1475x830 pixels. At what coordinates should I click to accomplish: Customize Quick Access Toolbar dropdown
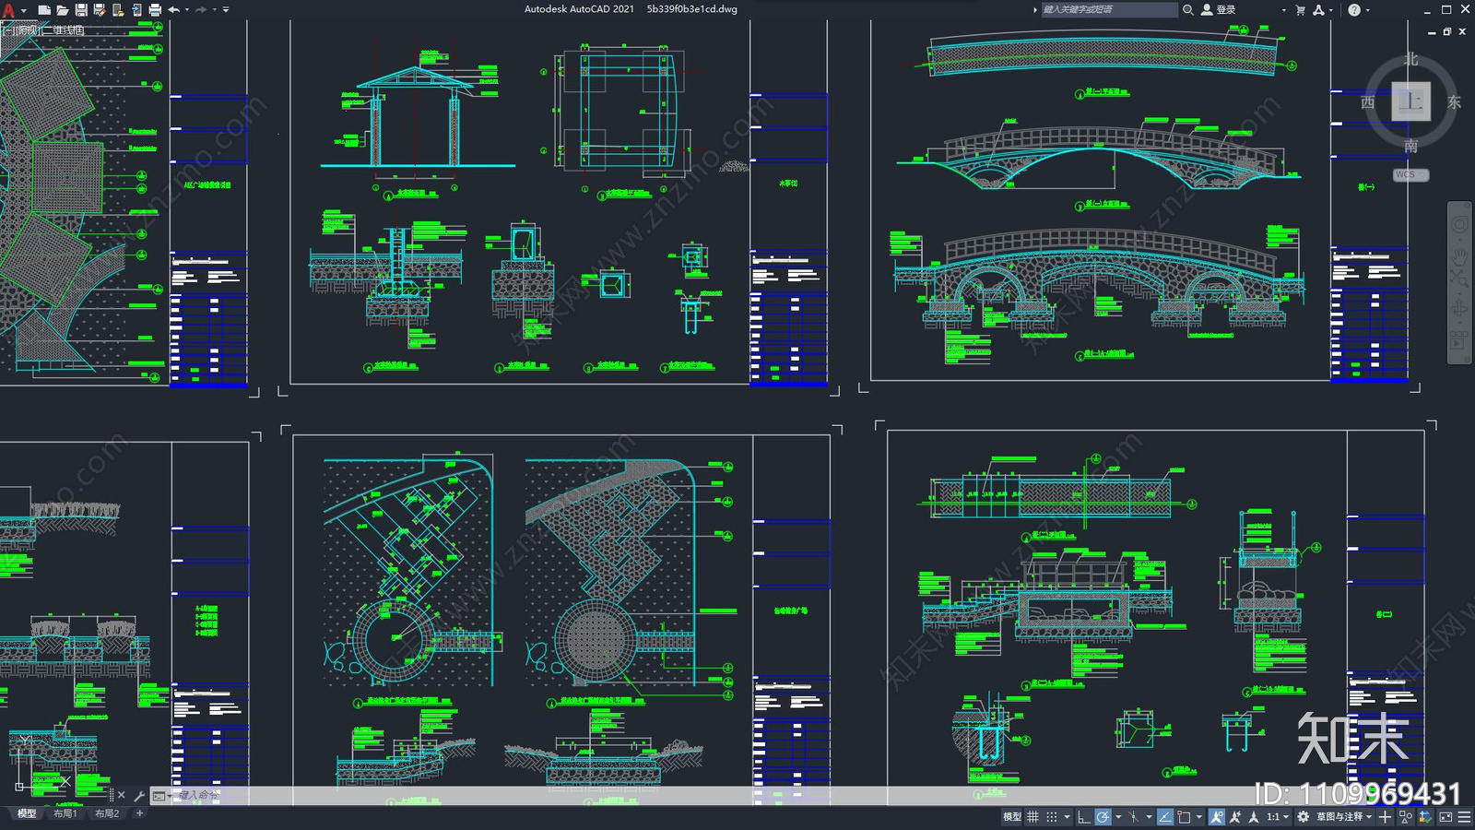tap(226, 10)
